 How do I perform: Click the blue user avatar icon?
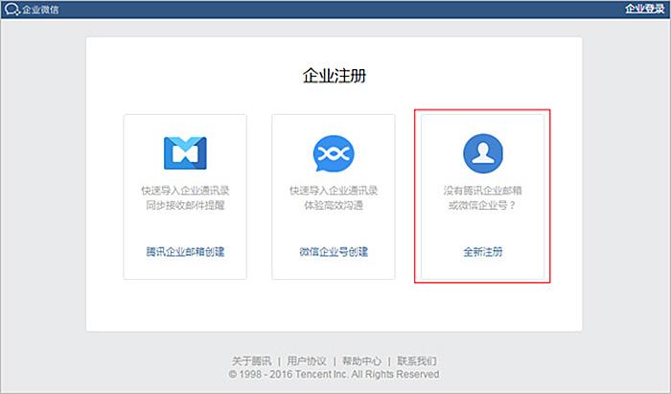tap(483, 153)
